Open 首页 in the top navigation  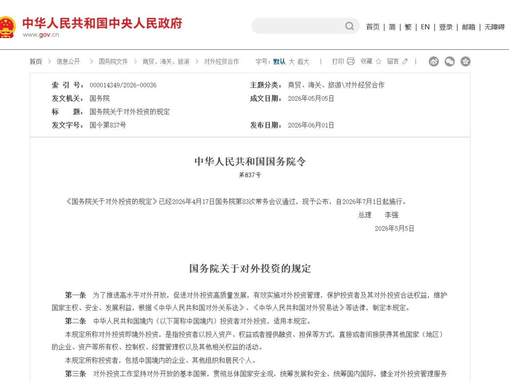click(x=373, y=27)
